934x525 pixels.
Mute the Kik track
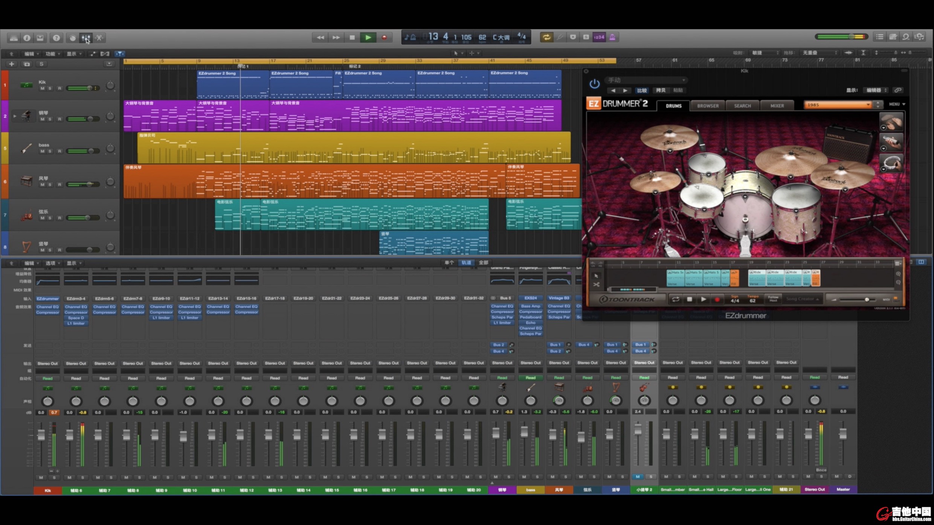coord(42,88)
